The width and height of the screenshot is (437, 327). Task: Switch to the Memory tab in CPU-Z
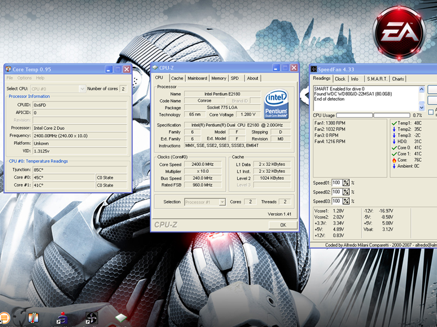(219, 78)
